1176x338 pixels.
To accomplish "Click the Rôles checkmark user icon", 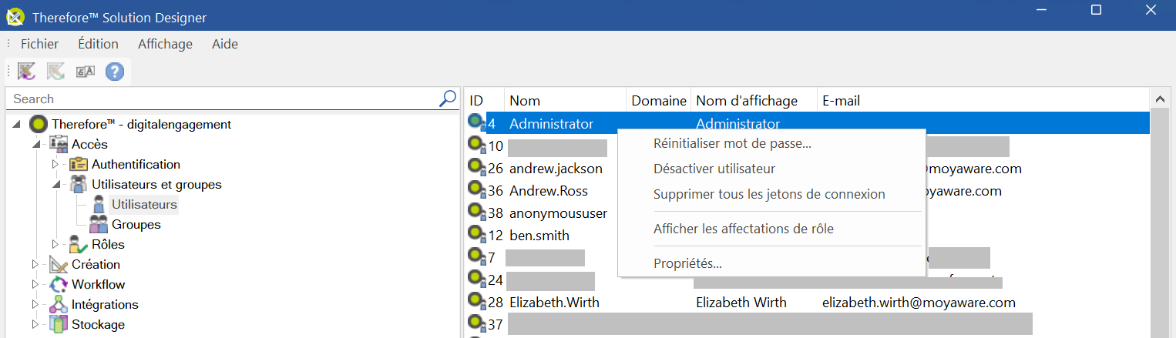I will (x=79, y=244).
